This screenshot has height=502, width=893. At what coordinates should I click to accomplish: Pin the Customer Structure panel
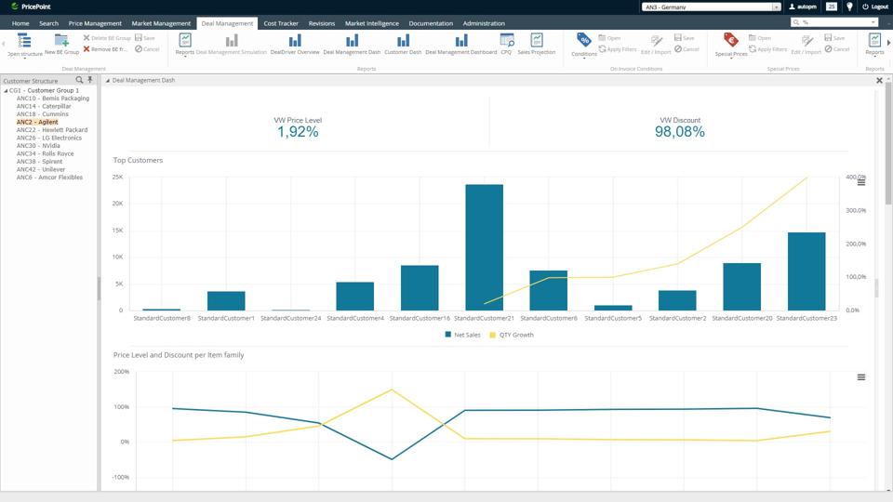click(x=90, y=81)
